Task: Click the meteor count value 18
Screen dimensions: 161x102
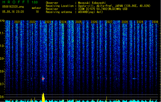Action: (x=37, y=12)
